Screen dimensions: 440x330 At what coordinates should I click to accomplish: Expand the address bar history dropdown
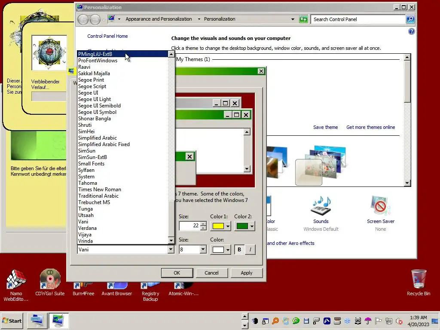(x=293, y=19)
